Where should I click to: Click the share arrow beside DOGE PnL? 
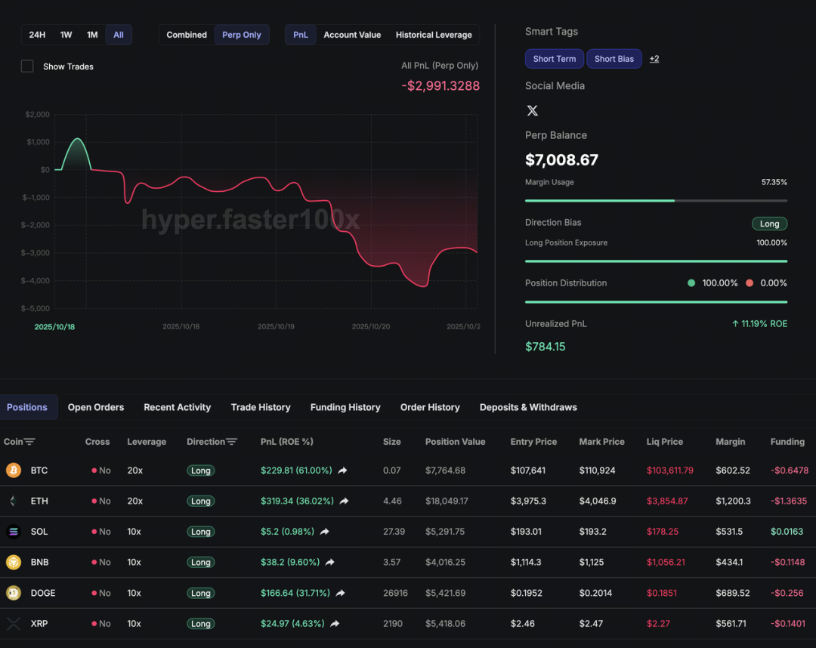[340, 593]
